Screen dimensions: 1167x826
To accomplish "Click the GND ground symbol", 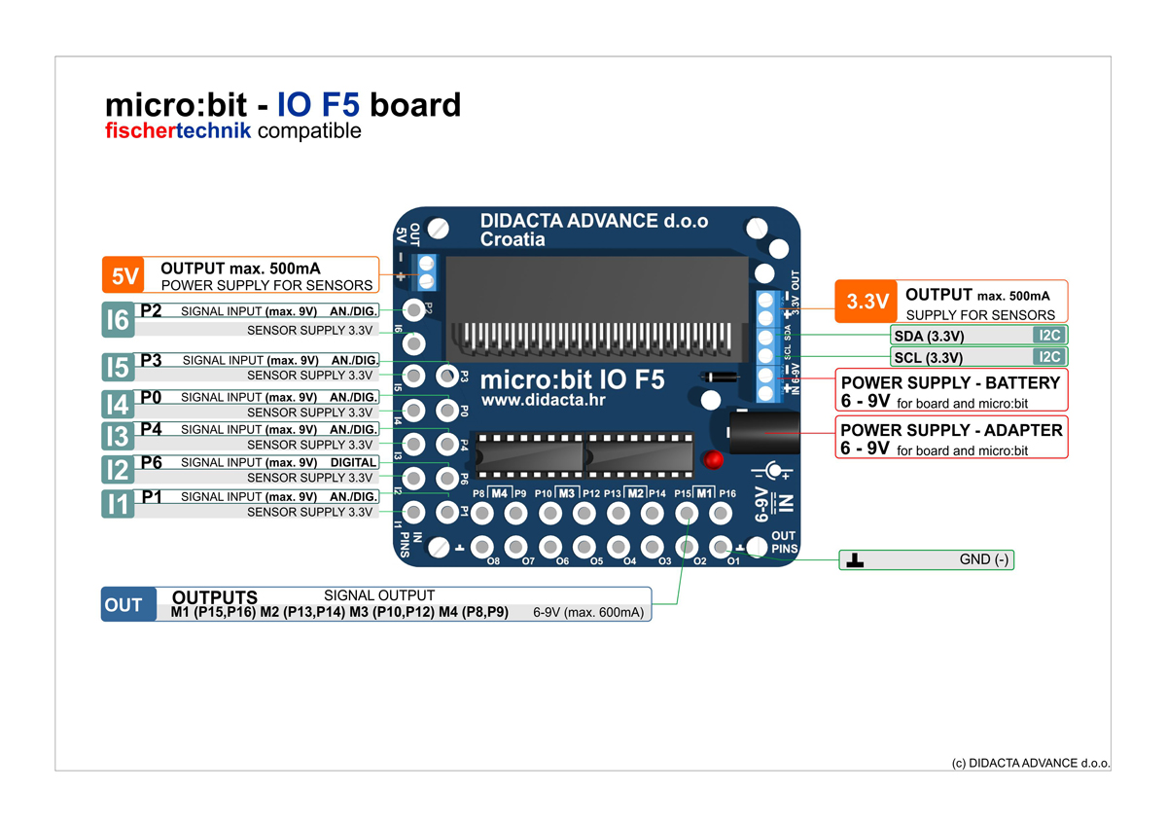I will (x=854, y=560).
